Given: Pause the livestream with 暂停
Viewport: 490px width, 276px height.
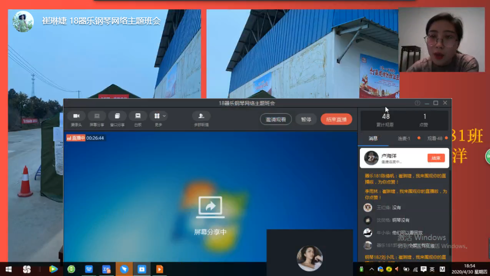Looking at the screenshot, I should (306, 119).
